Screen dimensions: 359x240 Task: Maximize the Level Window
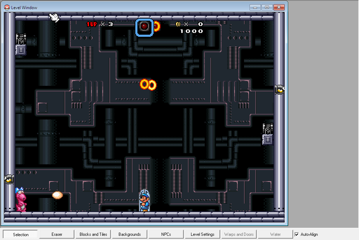click(x=267, y=7)
